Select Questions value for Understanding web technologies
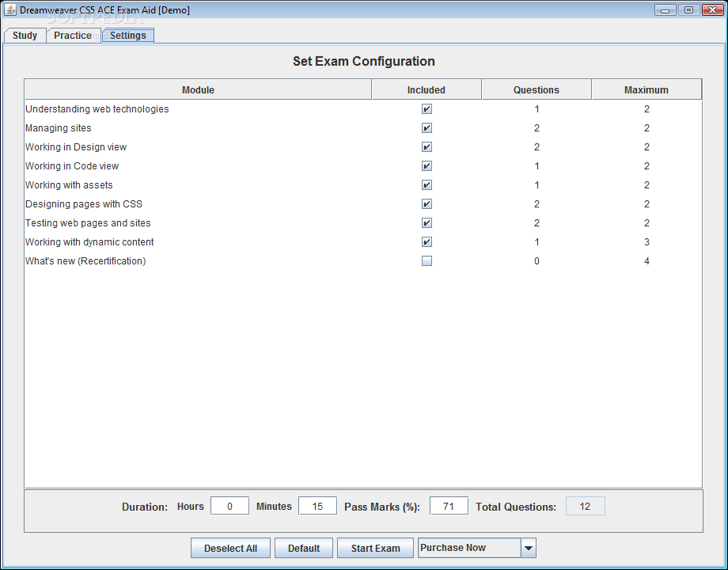Screen dimensions: 728x570 [537, 109]
